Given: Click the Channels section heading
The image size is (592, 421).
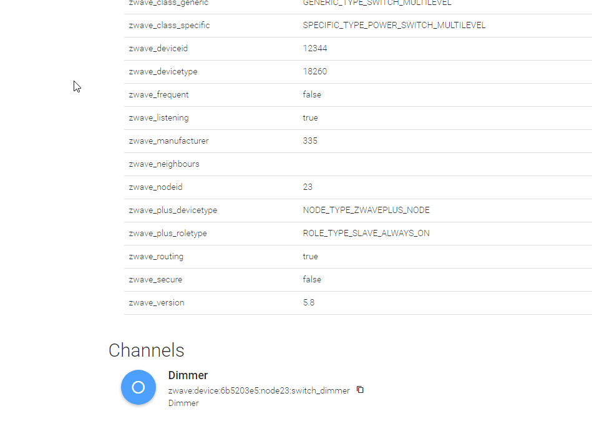Looking at the screenshot, I should [x=147, y=350].
